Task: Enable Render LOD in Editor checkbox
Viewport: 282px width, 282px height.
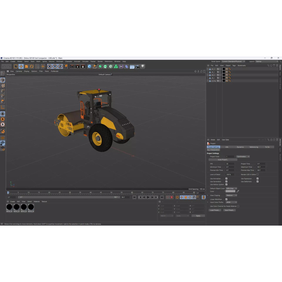Action: coord(257,174)
